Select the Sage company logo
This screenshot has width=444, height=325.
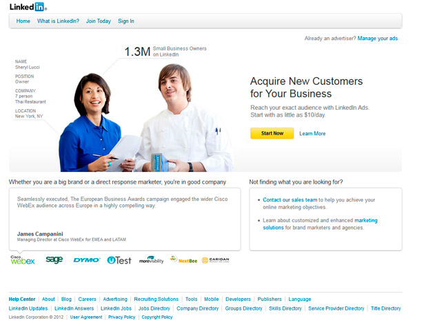(x=54, y=259)
